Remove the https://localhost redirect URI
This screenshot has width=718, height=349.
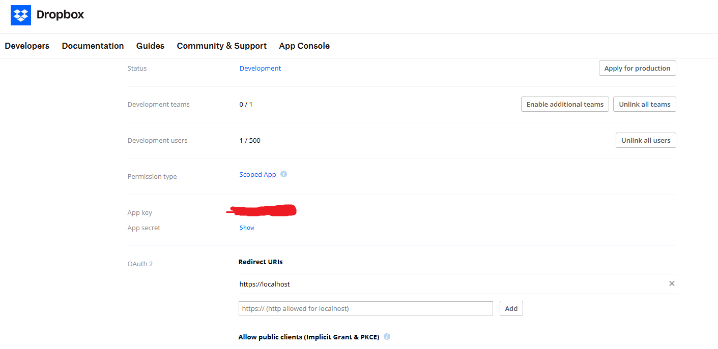(672, 283)
